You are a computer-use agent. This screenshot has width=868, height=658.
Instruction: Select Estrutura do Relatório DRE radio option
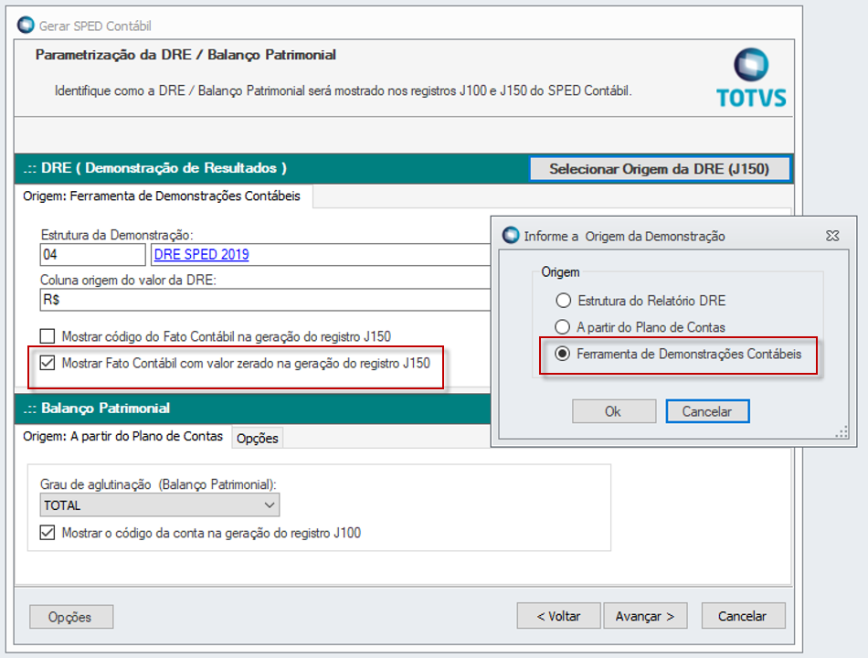coord(564,301)
